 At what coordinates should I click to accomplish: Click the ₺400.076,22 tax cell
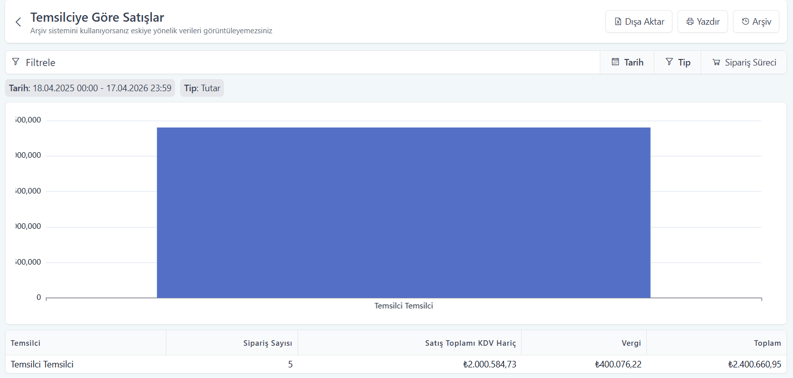(618, 364)
